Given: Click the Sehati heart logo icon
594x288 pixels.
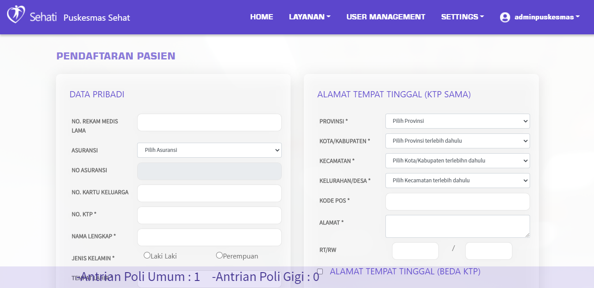Looking at the screenshot, I should coord(16,15).
